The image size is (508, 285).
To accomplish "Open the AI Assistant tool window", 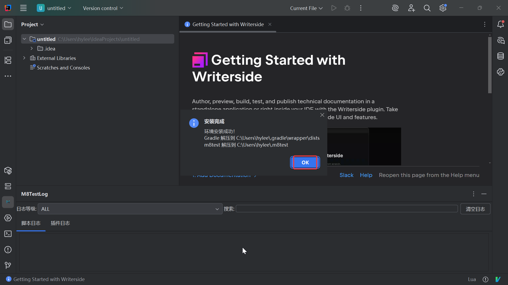I will (x=500, y=40).
